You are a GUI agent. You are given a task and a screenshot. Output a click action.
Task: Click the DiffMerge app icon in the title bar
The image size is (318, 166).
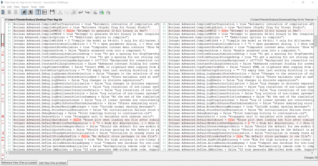pos(2,2)
